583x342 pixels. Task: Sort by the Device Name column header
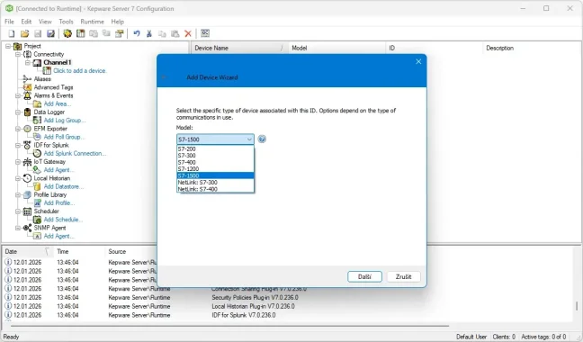pyautogui.click(x=239, y=48)
